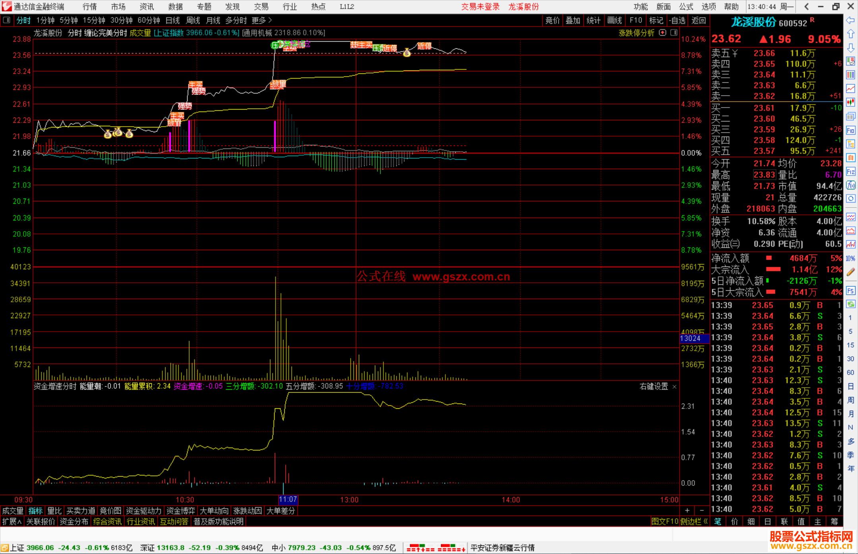Toggle the panel layout icon beside 涨跌停分析
The width and height of the screenshot is (858, 554).
[x=674, y=33]
